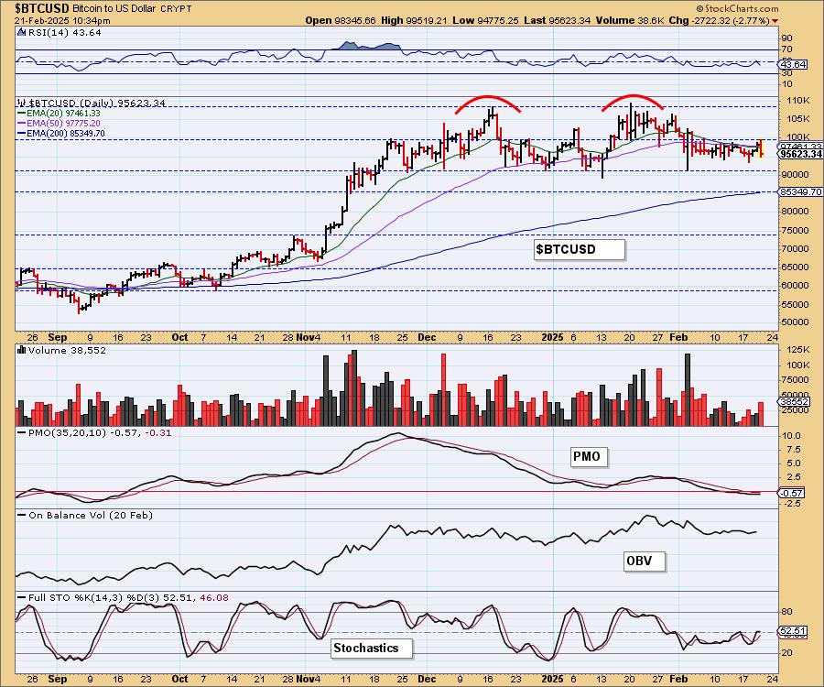Click the 43.64 value tag on RSI axis
Viewport: 824px width, 687px height.
[x=793, y=65]
